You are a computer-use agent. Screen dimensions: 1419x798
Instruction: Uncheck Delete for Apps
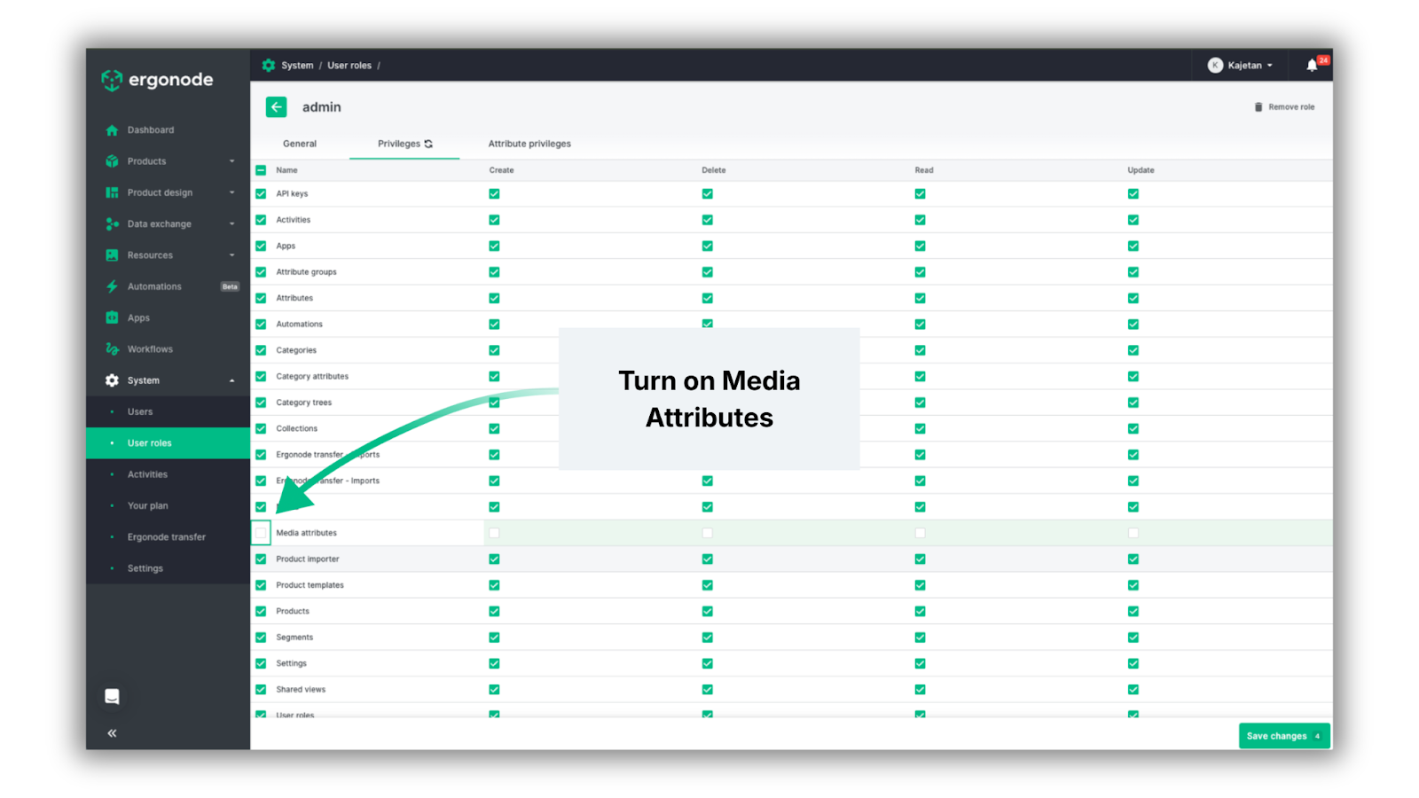(x=707, y=246)
